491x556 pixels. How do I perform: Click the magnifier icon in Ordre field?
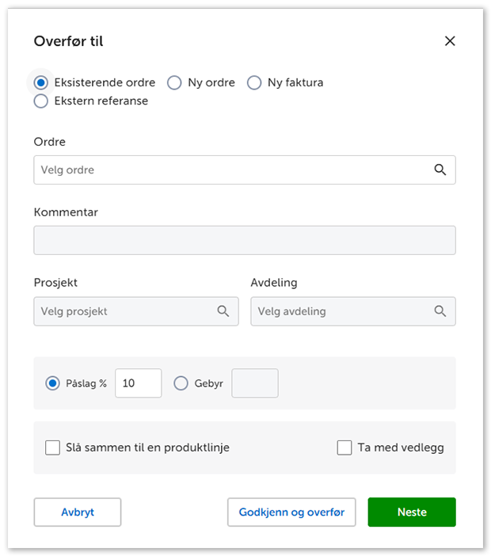point(440,169)
